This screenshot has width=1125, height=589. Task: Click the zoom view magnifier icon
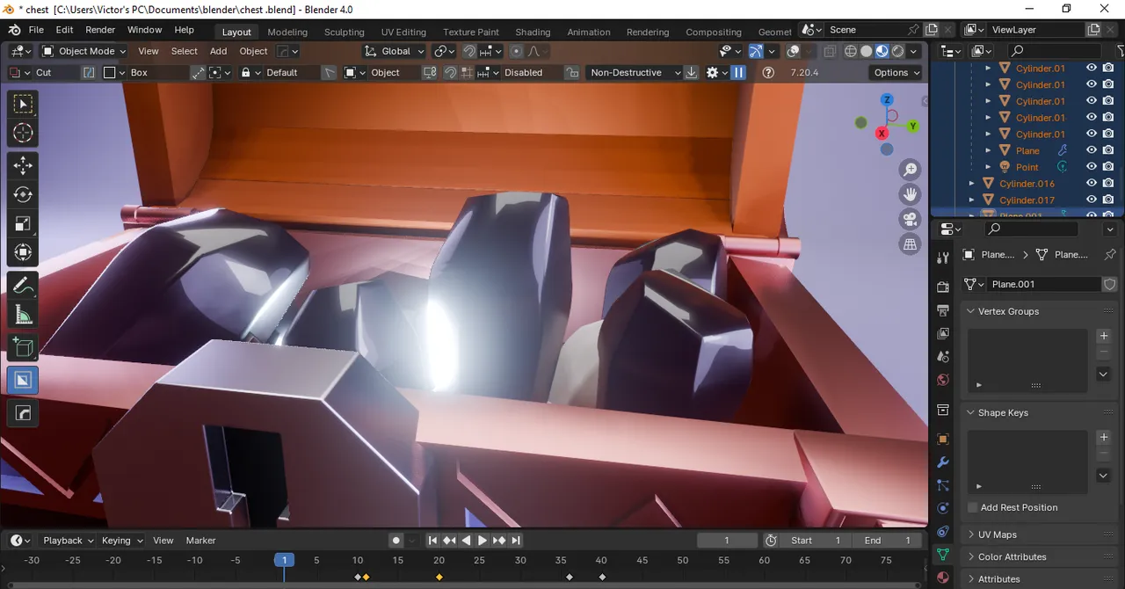911,170
